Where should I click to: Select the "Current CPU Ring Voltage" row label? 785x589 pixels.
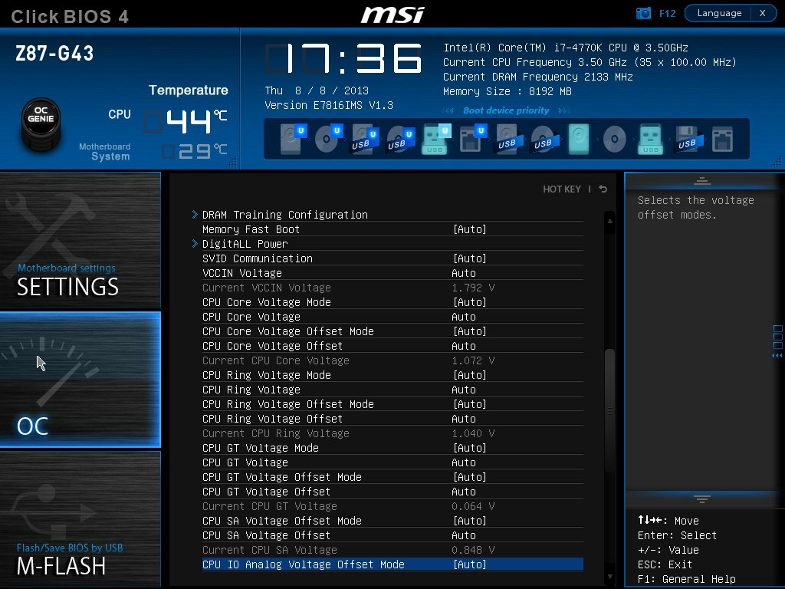(x=276, y=433)
